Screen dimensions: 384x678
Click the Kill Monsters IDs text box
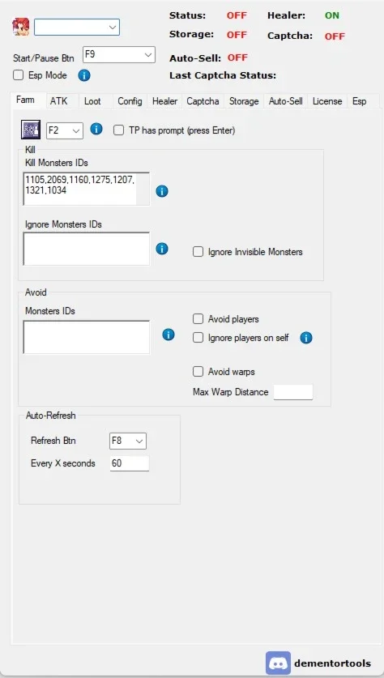(x=87, y=189)
